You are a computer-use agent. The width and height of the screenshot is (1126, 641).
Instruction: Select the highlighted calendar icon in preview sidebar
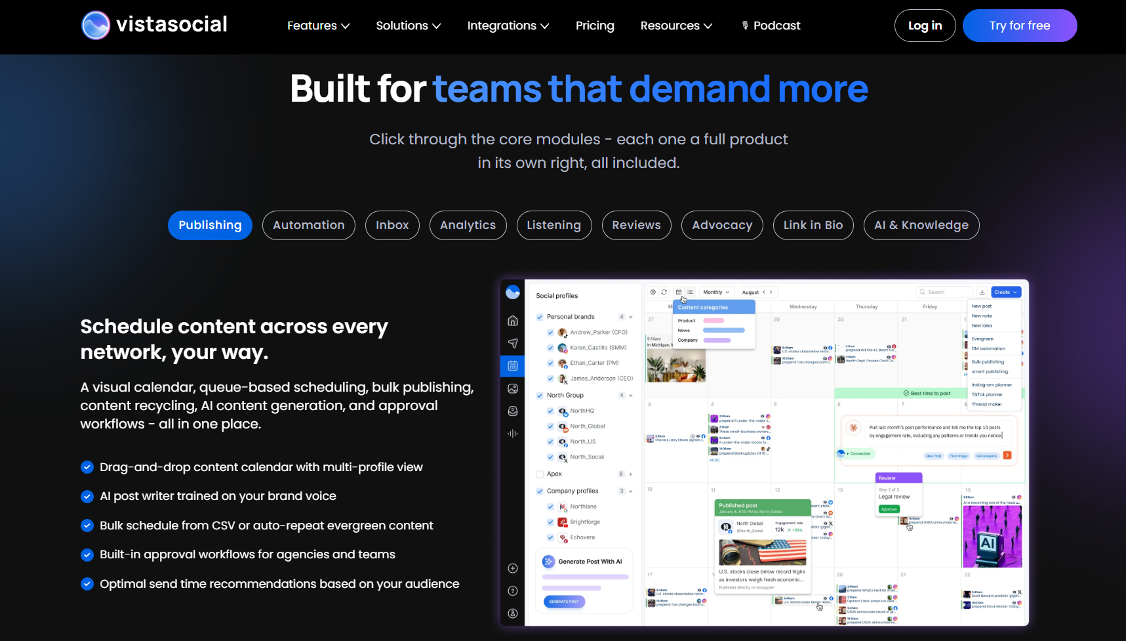(513, 365)
